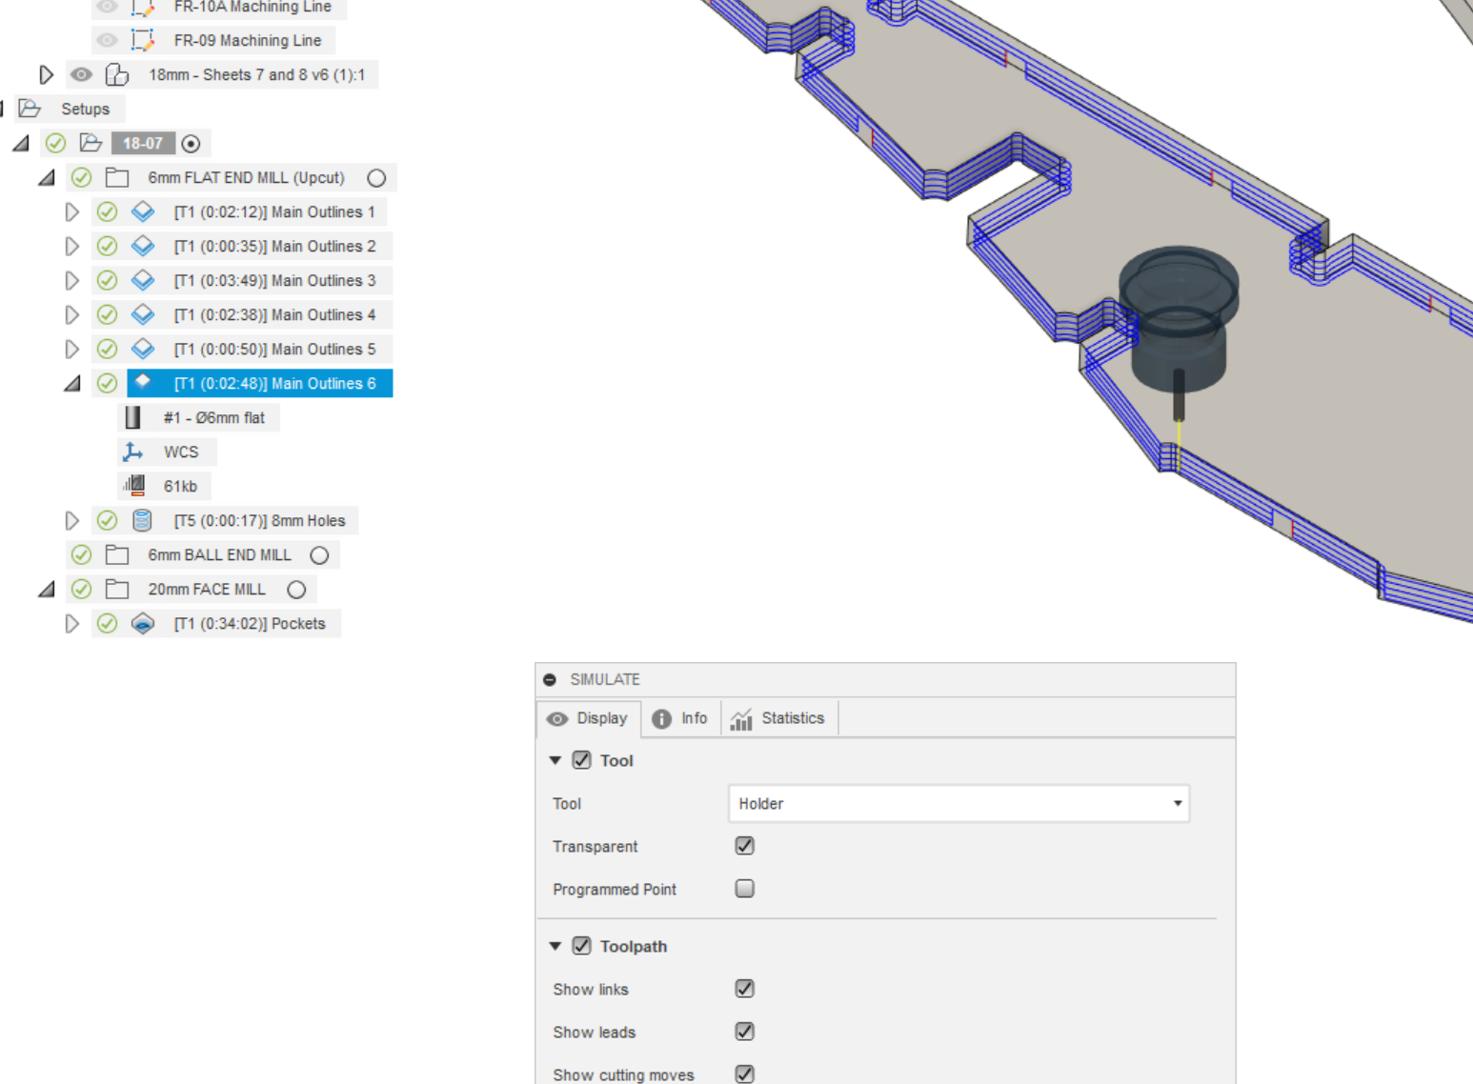Collapse the Toolpath section in Simulate
Image resolution: width=1473 pixels, height=1084 pixels.
tap(555, 946)
